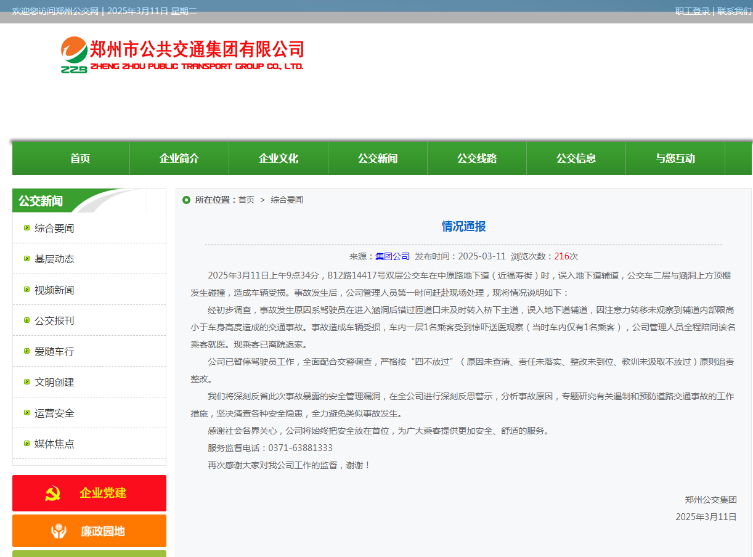Open the 公交新闻 navigation menu
The image size is (753, 557).
(x=378, y=158)
